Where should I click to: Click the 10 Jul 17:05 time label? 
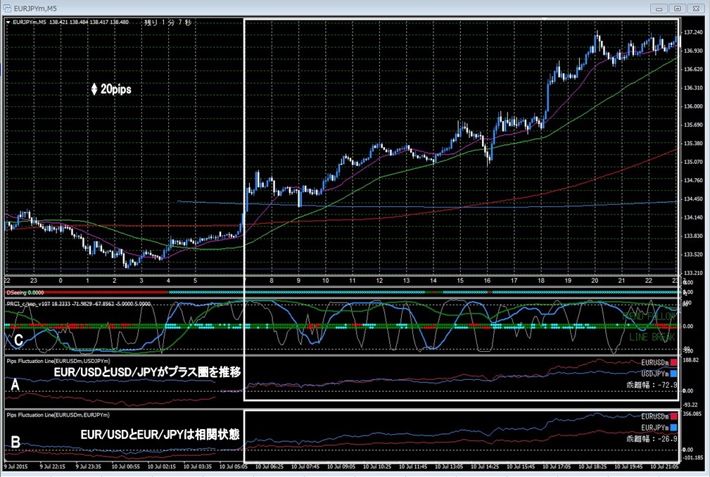coord(557,466)
